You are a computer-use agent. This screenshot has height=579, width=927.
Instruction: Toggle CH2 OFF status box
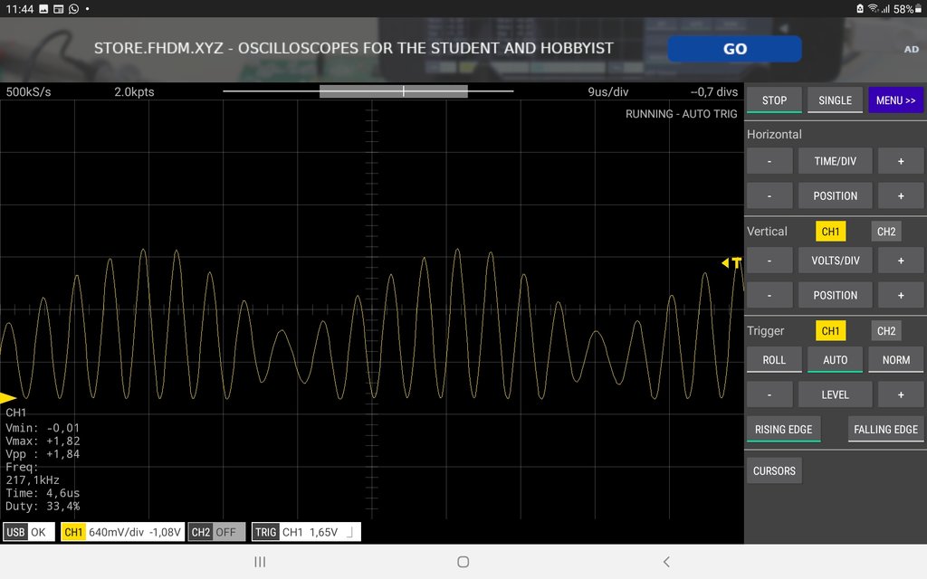(216, 532)
